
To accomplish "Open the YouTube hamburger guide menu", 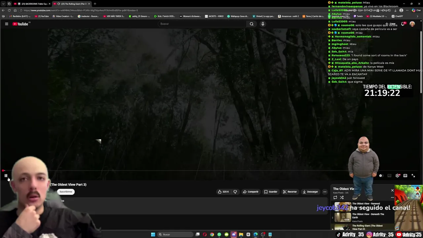I will click(x=7, y=24).
